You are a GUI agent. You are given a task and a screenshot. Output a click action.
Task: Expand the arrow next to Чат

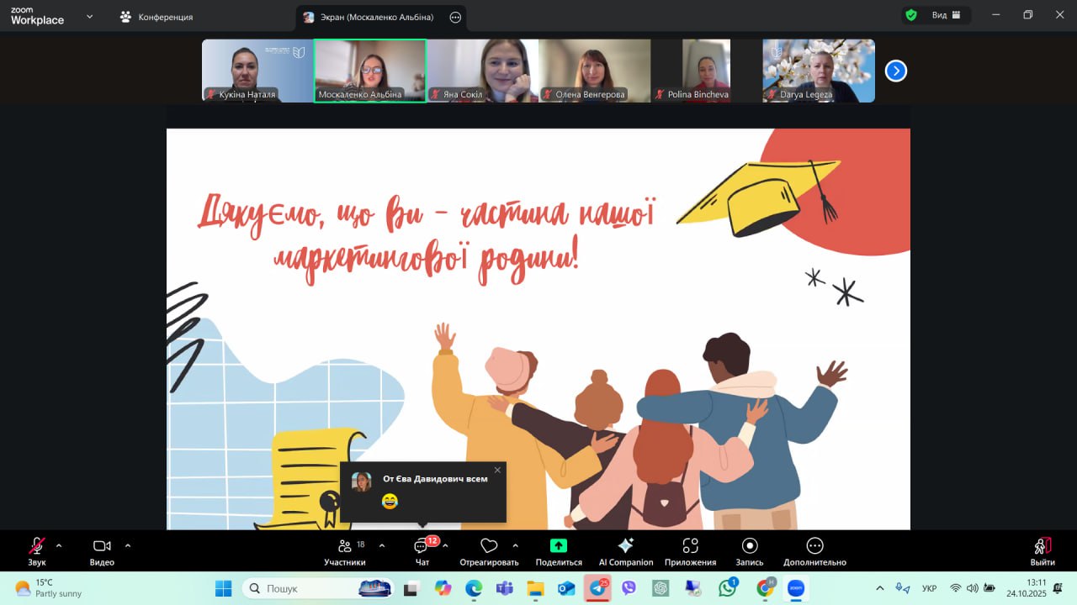[445, 545]
